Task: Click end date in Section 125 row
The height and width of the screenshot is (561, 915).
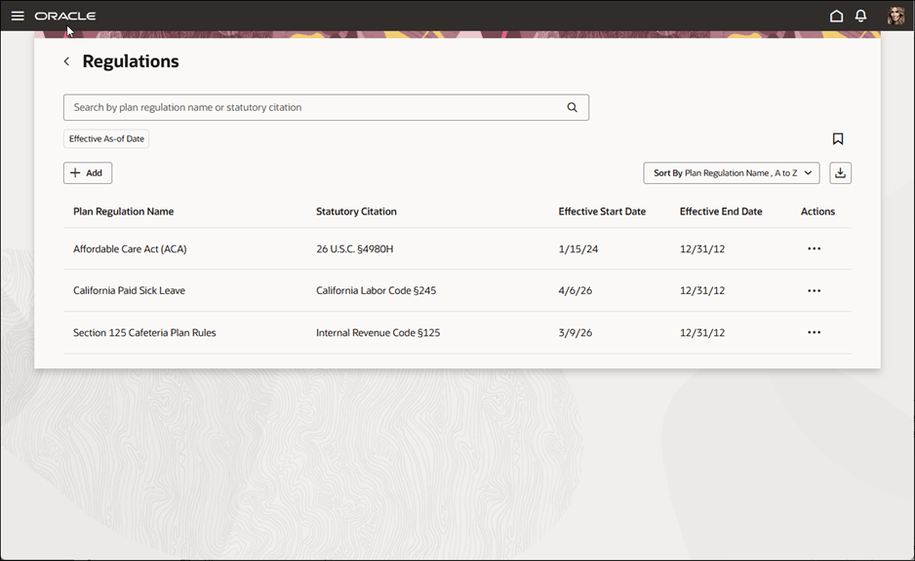Action: [702, 333]
